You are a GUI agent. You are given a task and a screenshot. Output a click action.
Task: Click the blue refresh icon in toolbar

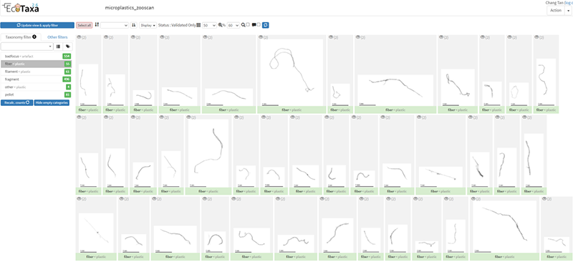tap(266, 25)
